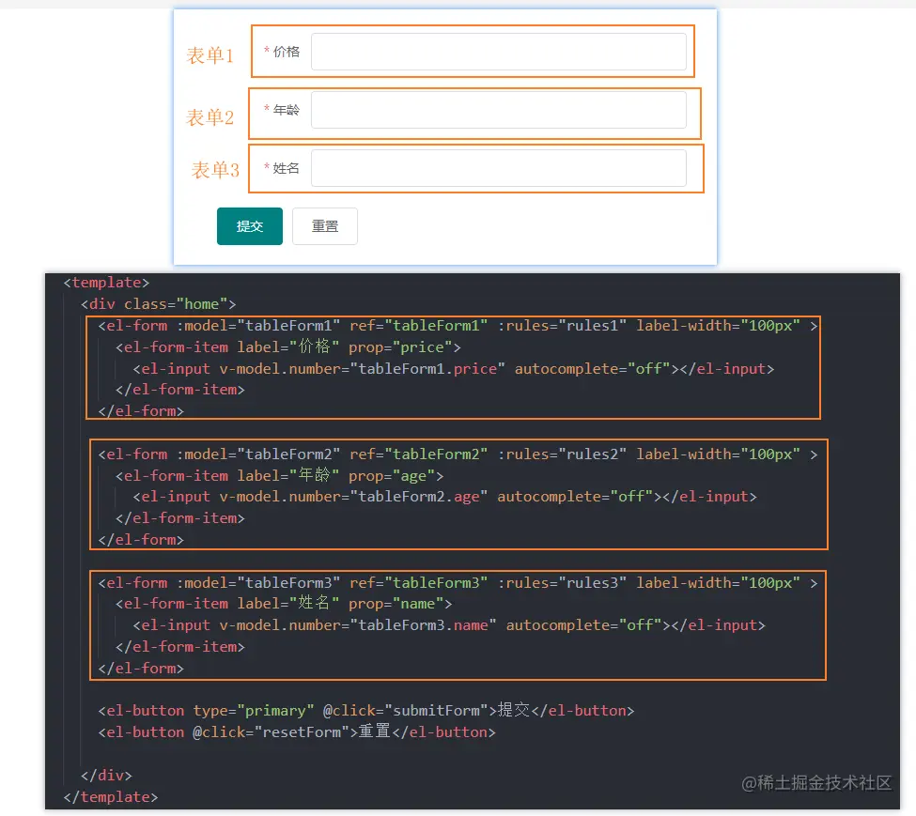The image size is (916, 816).
Task: Click the el-input tableForm3.name line
Action: point(449,625)
